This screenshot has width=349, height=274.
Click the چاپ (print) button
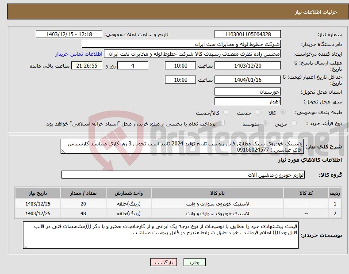pos(194,262)
